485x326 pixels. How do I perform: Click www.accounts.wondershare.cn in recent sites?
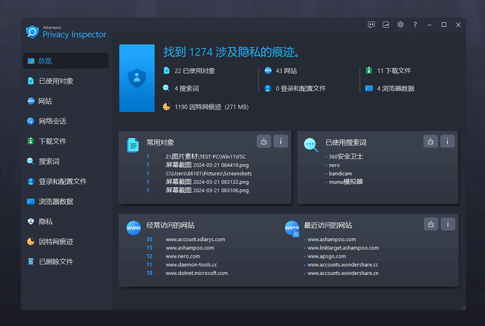343,273
